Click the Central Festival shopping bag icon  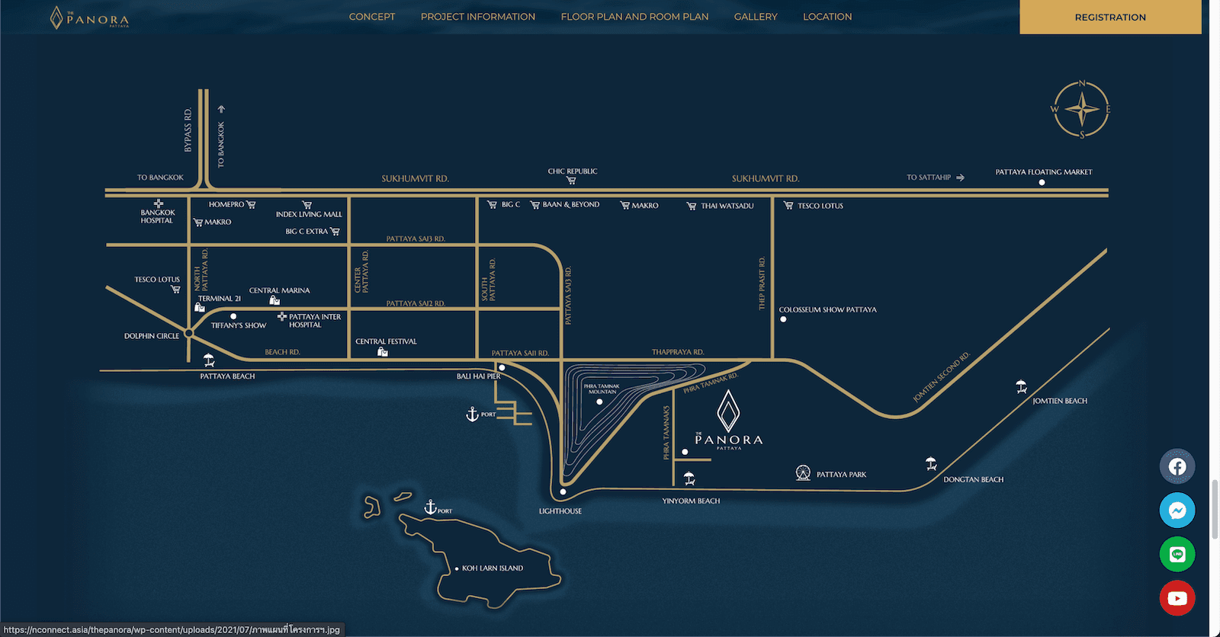click(x=383, y=351)
